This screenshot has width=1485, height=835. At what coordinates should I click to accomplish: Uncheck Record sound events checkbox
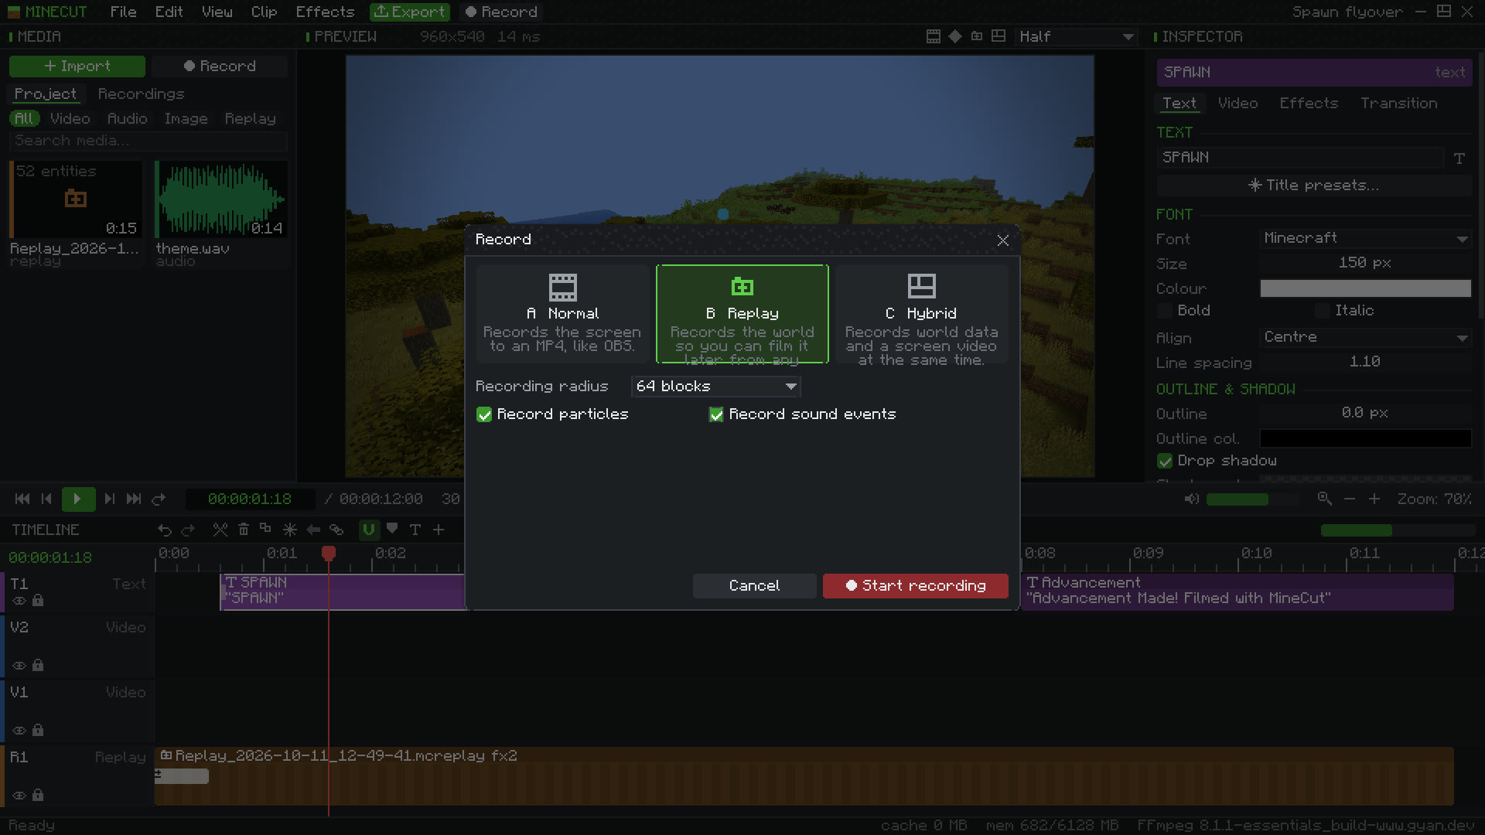pos(716,414)
